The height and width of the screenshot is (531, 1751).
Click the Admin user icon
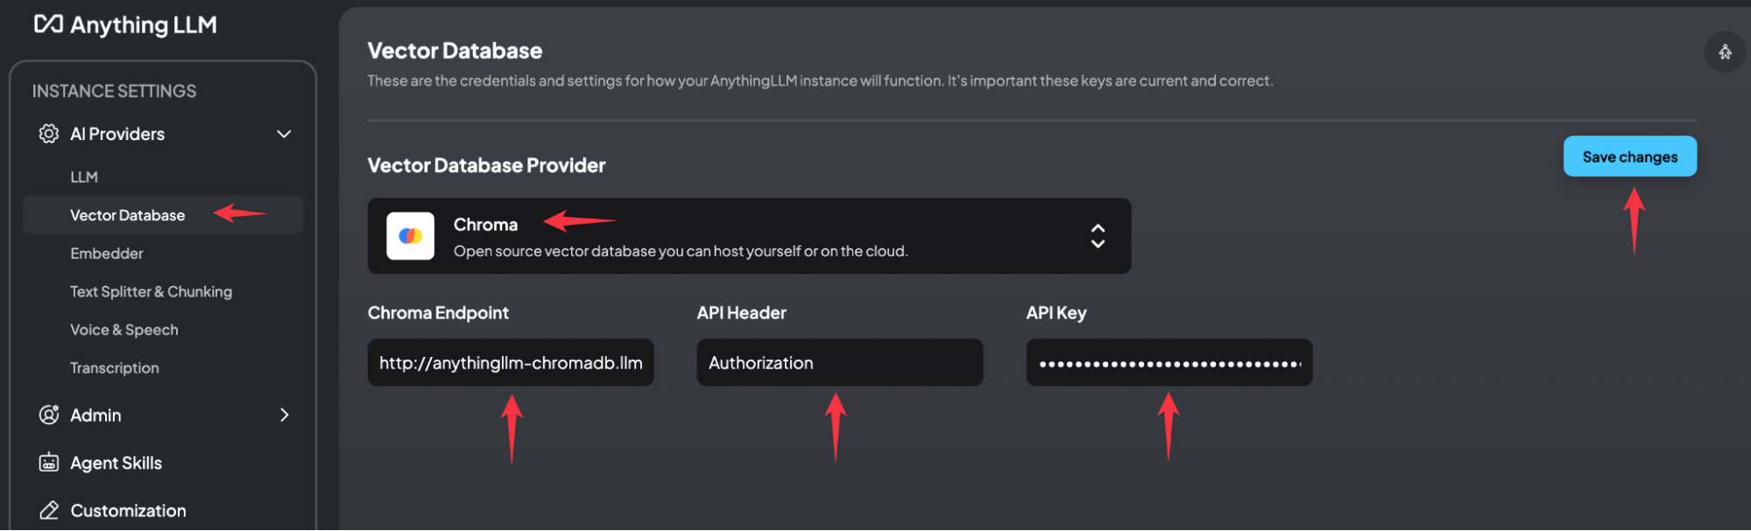pos(49,415)
